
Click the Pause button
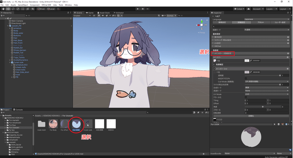click(x=142, y=9)
